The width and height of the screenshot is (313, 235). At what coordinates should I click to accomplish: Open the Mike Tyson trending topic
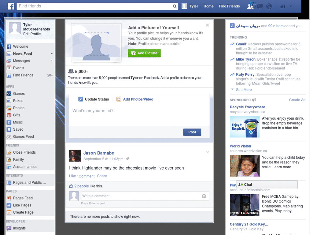246,59
